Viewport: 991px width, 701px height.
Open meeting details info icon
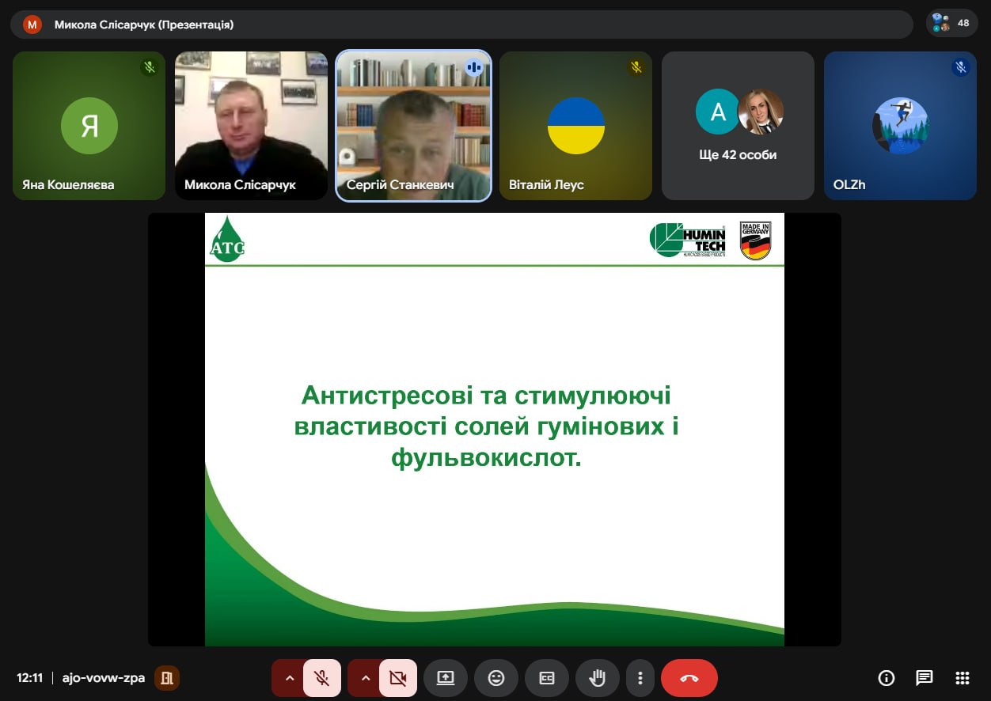pyautogui.click(x=887, y=678)
